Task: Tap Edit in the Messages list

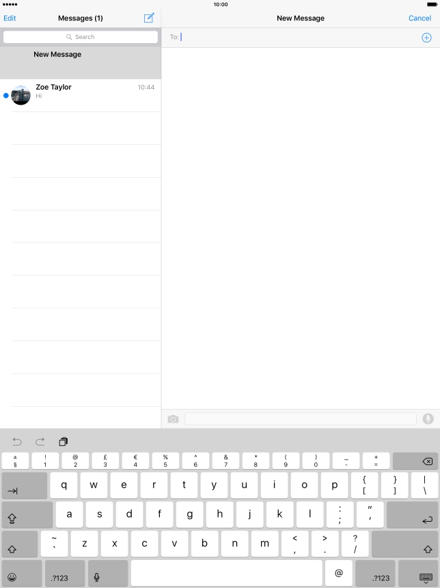Action: (x=10, y=18)
